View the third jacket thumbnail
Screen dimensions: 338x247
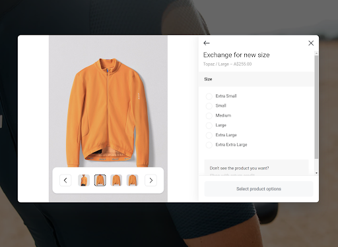click(116, 180)
